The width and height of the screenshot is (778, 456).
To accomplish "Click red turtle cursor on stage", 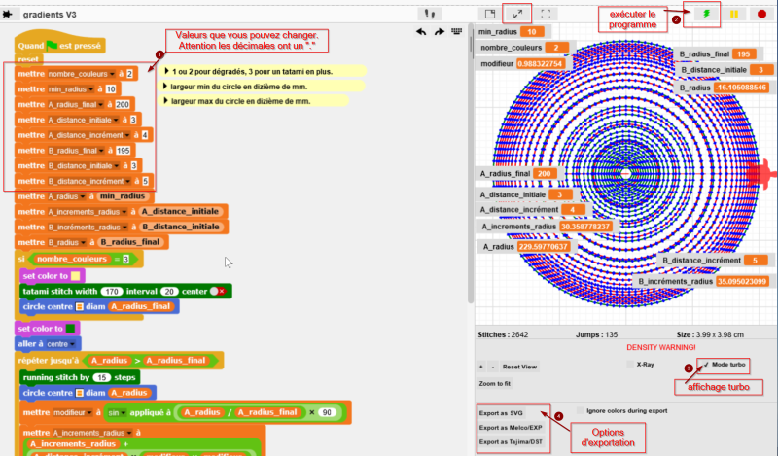I will click(x=761, y=174).
